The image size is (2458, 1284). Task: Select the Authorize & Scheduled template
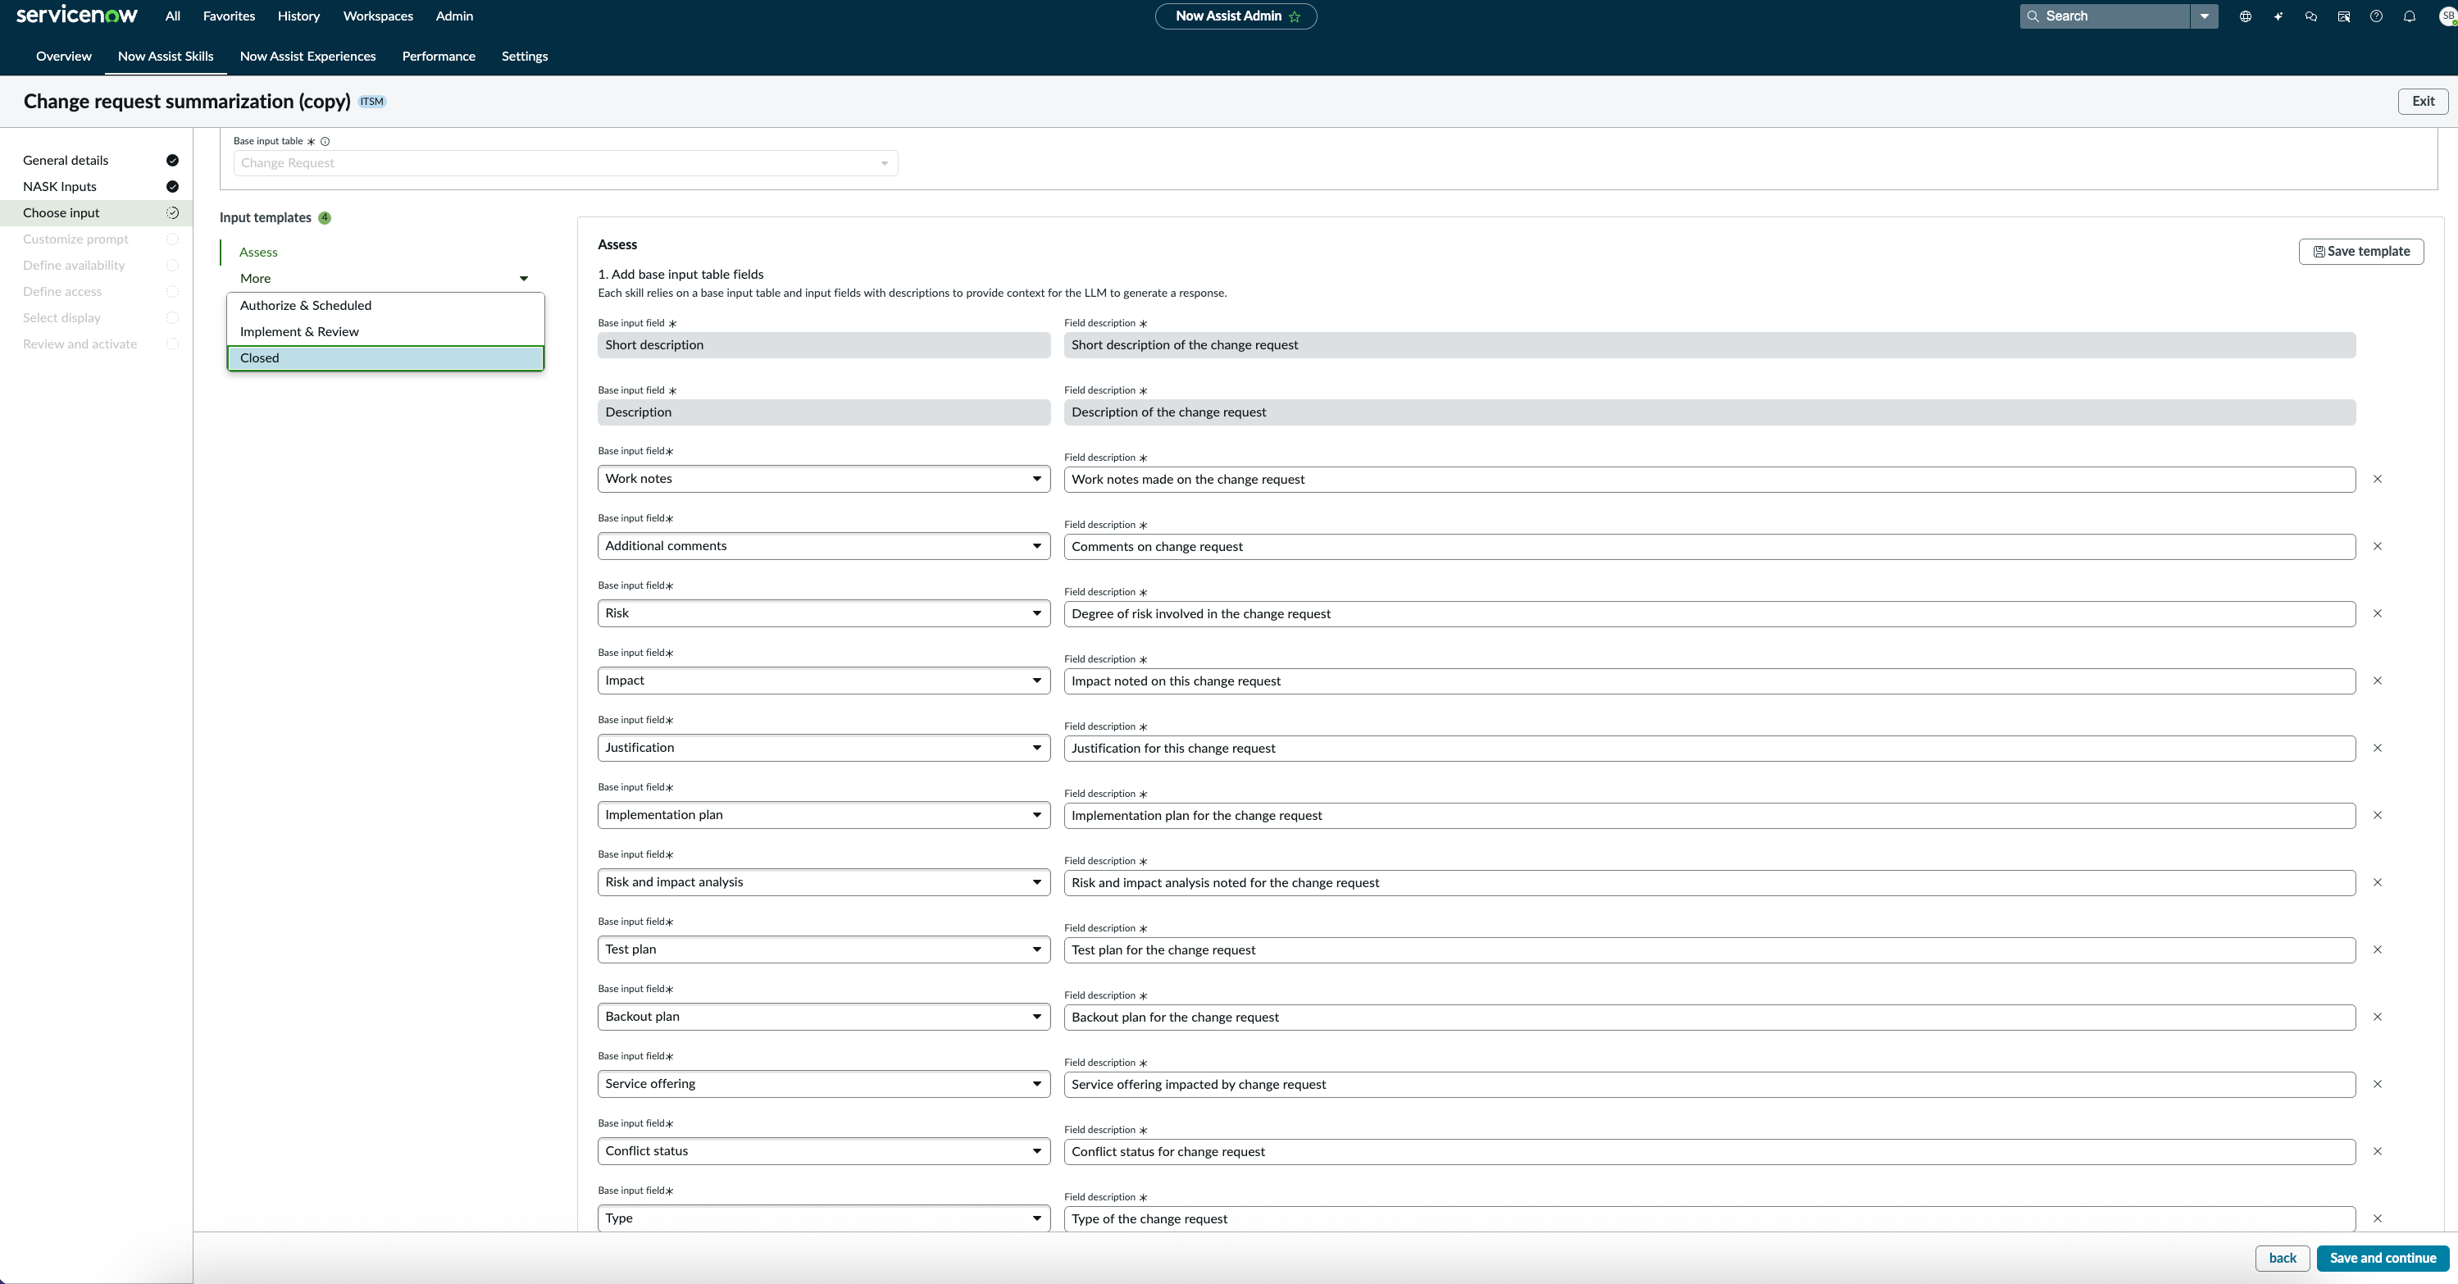[385, 305]
